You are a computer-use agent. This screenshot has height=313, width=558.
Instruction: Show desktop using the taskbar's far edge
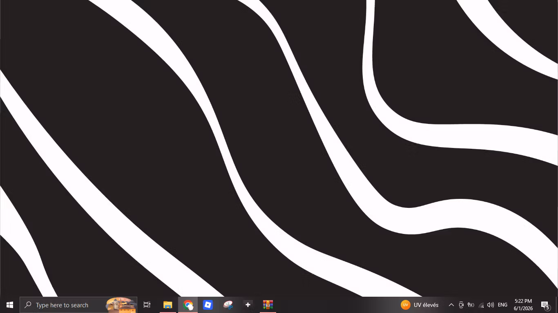[557, 305]
